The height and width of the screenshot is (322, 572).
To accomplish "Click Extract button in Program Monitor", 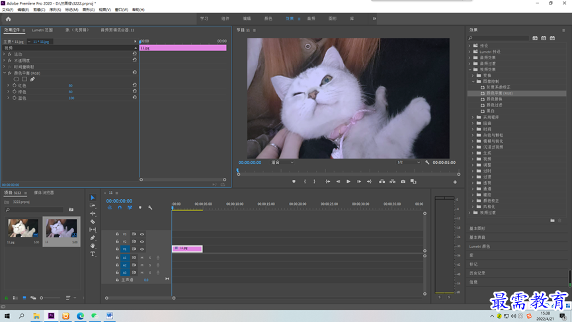I will tap(393, 182).
